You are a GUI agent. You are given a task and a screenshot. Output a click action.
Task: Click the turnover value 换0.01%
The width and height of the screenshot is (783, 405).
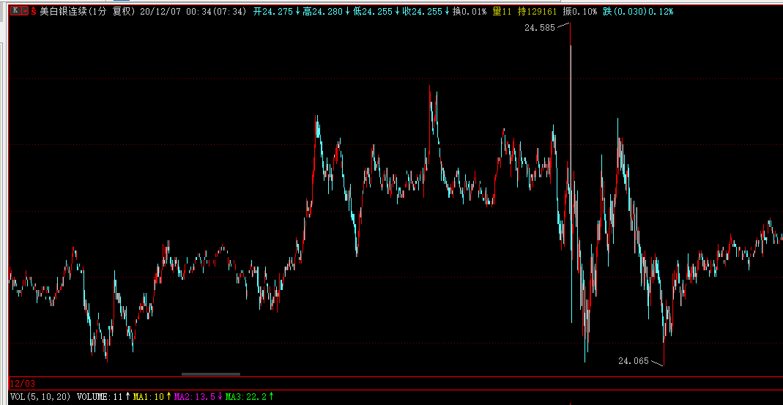click(x=470, y=12)
